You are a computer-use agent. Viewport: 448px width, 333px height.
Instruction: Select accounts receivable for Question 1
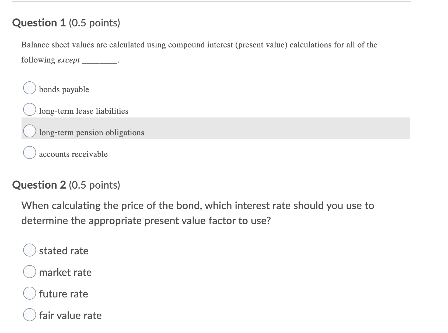[x=30, y=152]
